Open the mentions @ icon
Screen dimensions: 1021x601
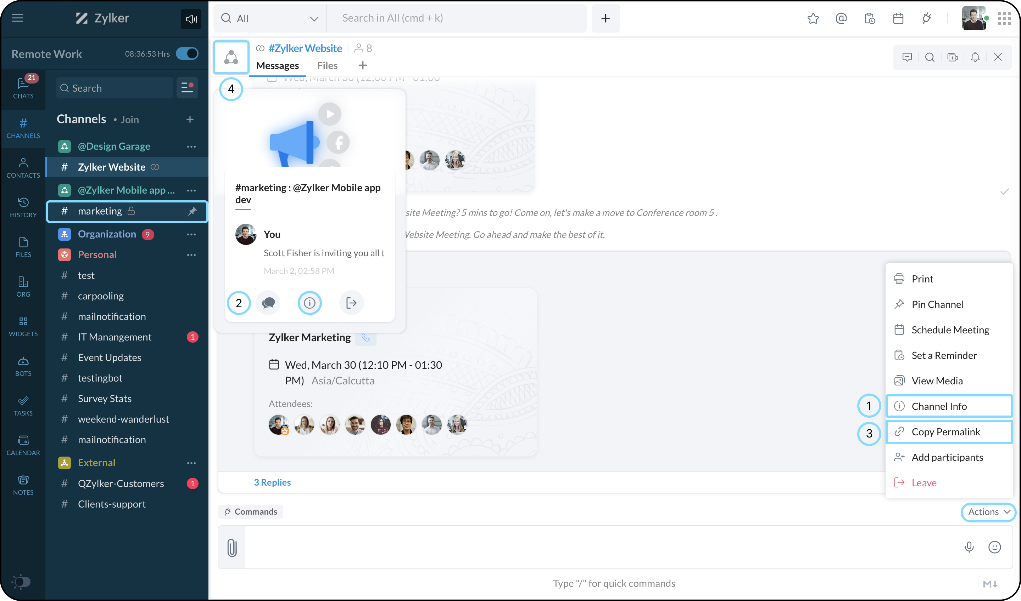[x=841, y=19]
